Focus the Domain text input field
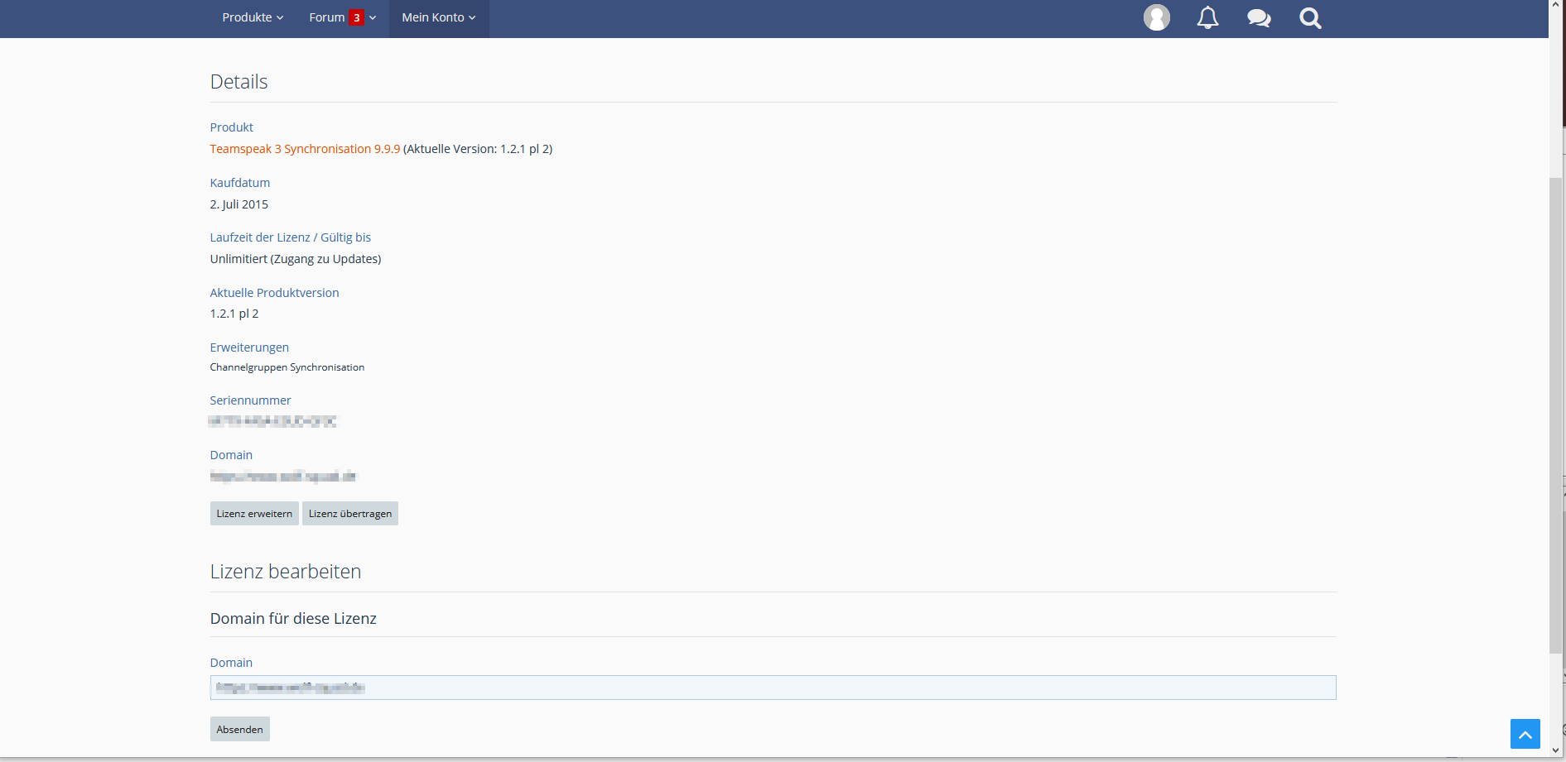1566x762 pixels. [x=772, y=688]
